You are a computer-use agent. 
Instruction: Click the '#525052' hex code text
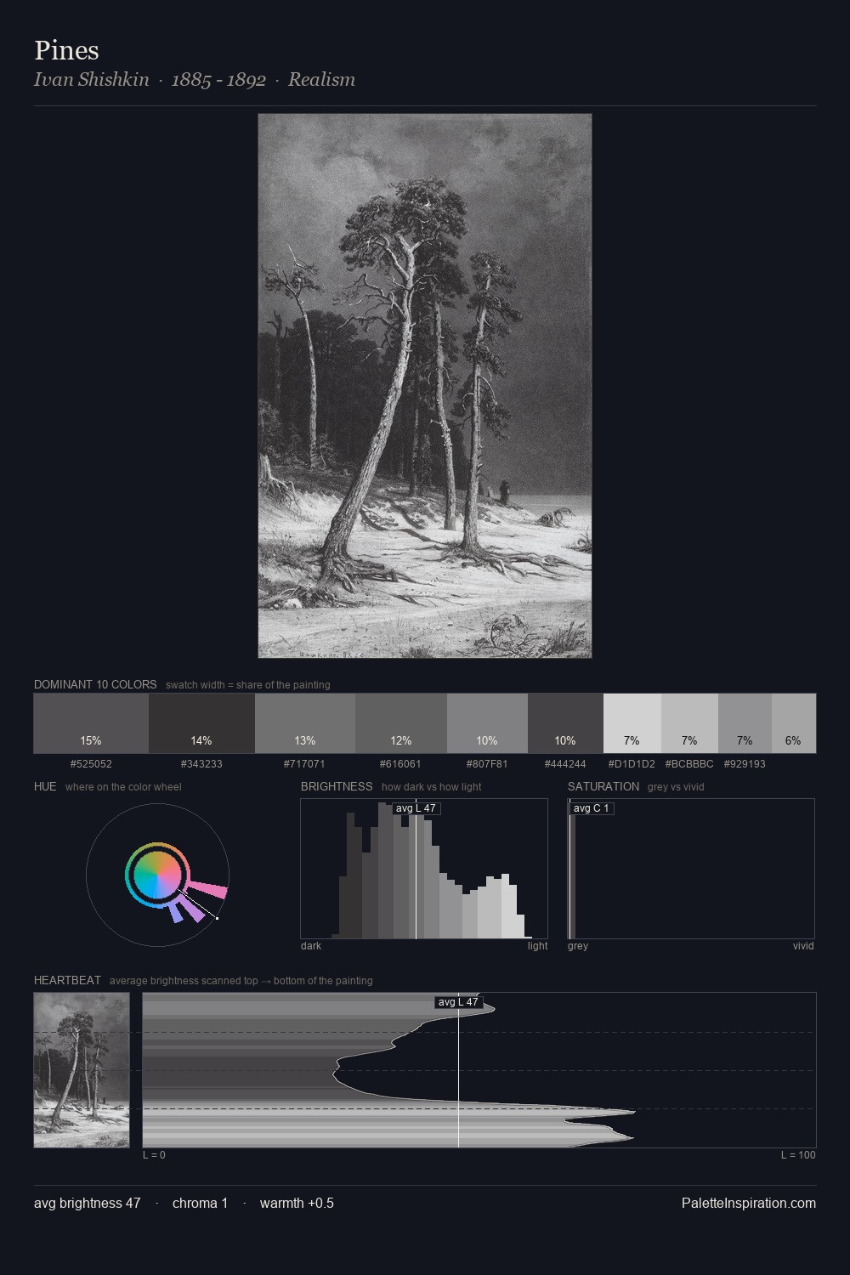coord(91,764)
